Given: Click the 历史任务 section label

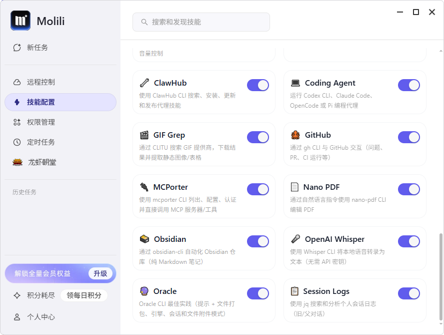Looking at the screenshot, I should (24, 192).
